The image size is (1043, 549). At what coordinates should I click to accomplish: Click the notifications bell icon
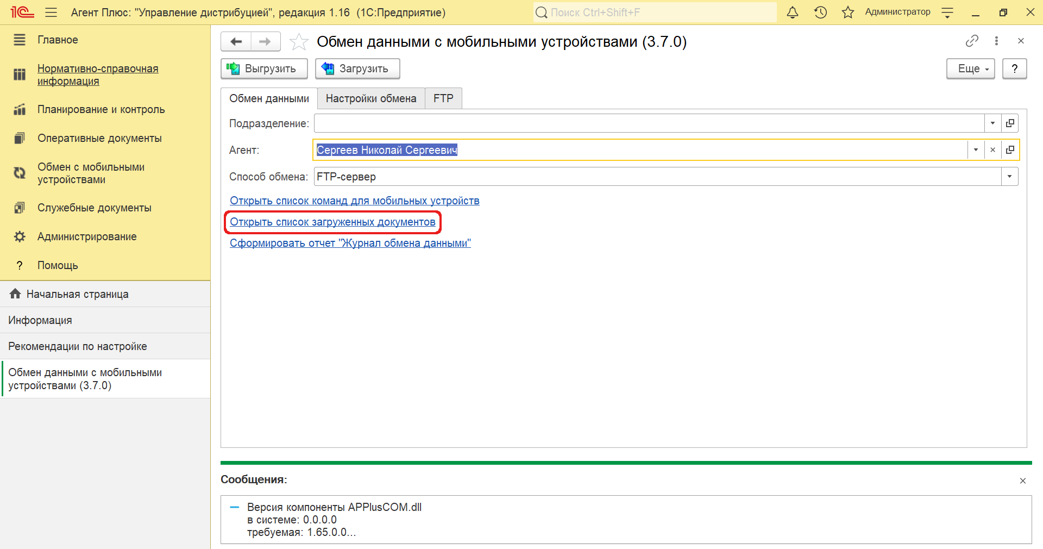click(x=793, y=13)
